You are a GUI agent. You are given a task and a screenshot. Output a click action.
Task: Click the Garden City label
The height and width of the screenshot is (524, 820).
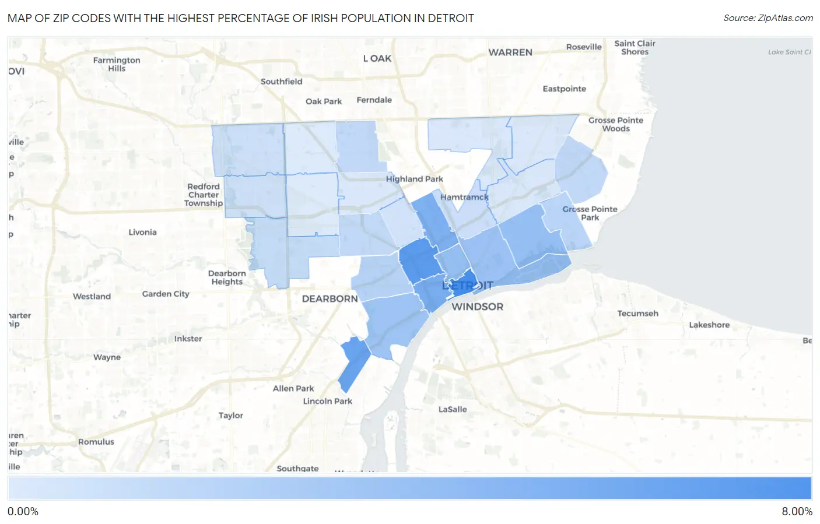click(166, 294)
